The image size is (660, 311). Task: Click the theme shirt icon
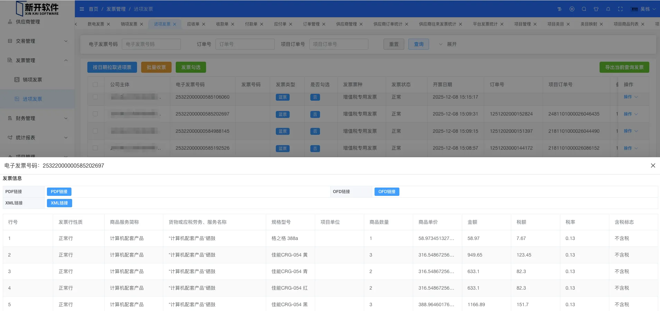[596, 9]
